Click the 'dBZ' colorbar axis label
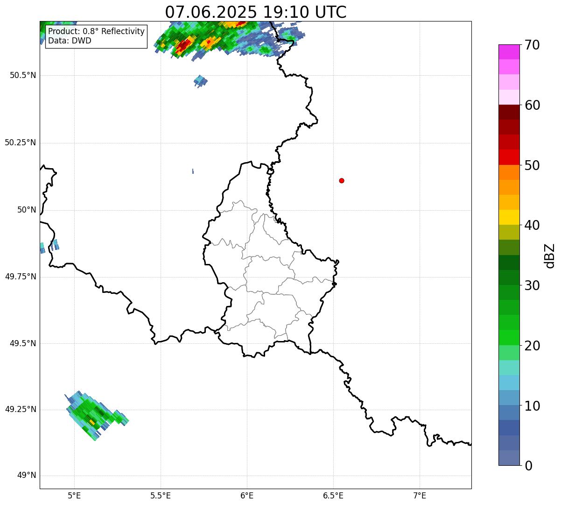This screenshot has width=561, height=505. click(x=550, y=255)
